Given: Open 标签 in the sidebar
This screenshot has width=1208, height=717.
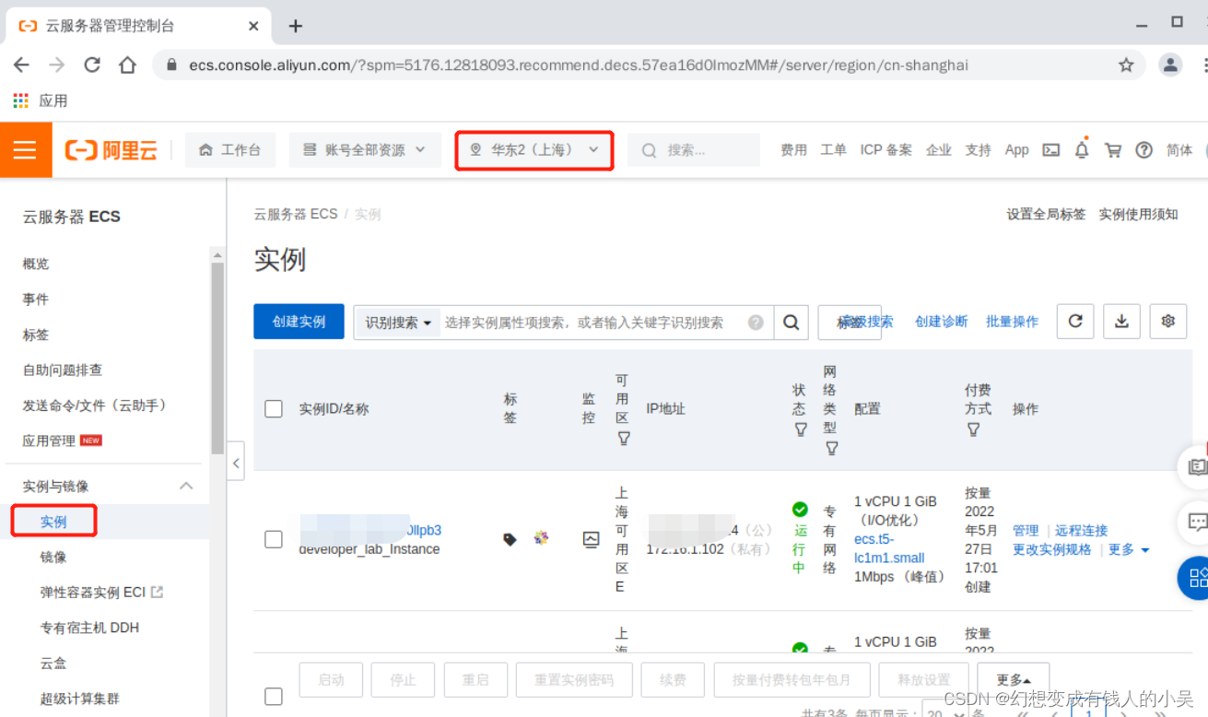Looking at the screenshot, I should point(36,335).
